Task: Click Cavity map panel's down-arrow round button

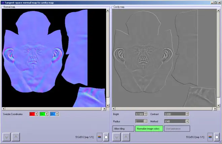Action: click(x=117, y=137)
